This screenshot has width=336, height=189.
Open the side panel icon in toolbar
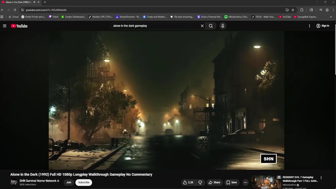point(311,10)
